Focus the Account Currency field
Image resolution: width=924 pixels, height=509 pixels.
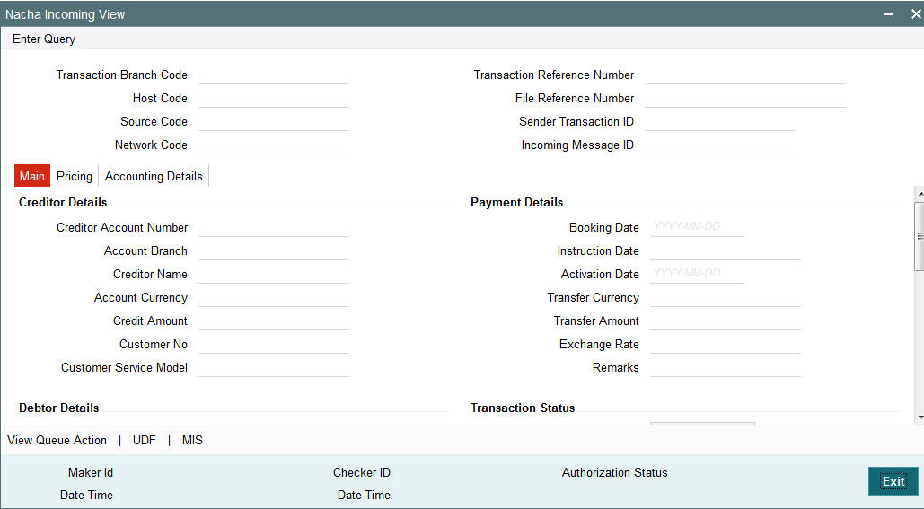coord(274,297)
